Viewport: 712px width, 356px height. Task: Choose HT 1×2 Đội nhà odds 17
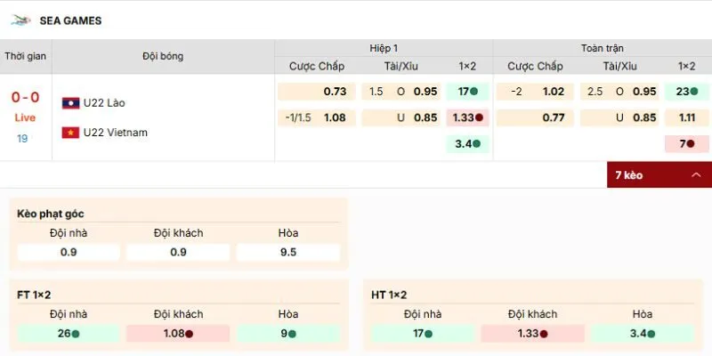pos(422,334)
